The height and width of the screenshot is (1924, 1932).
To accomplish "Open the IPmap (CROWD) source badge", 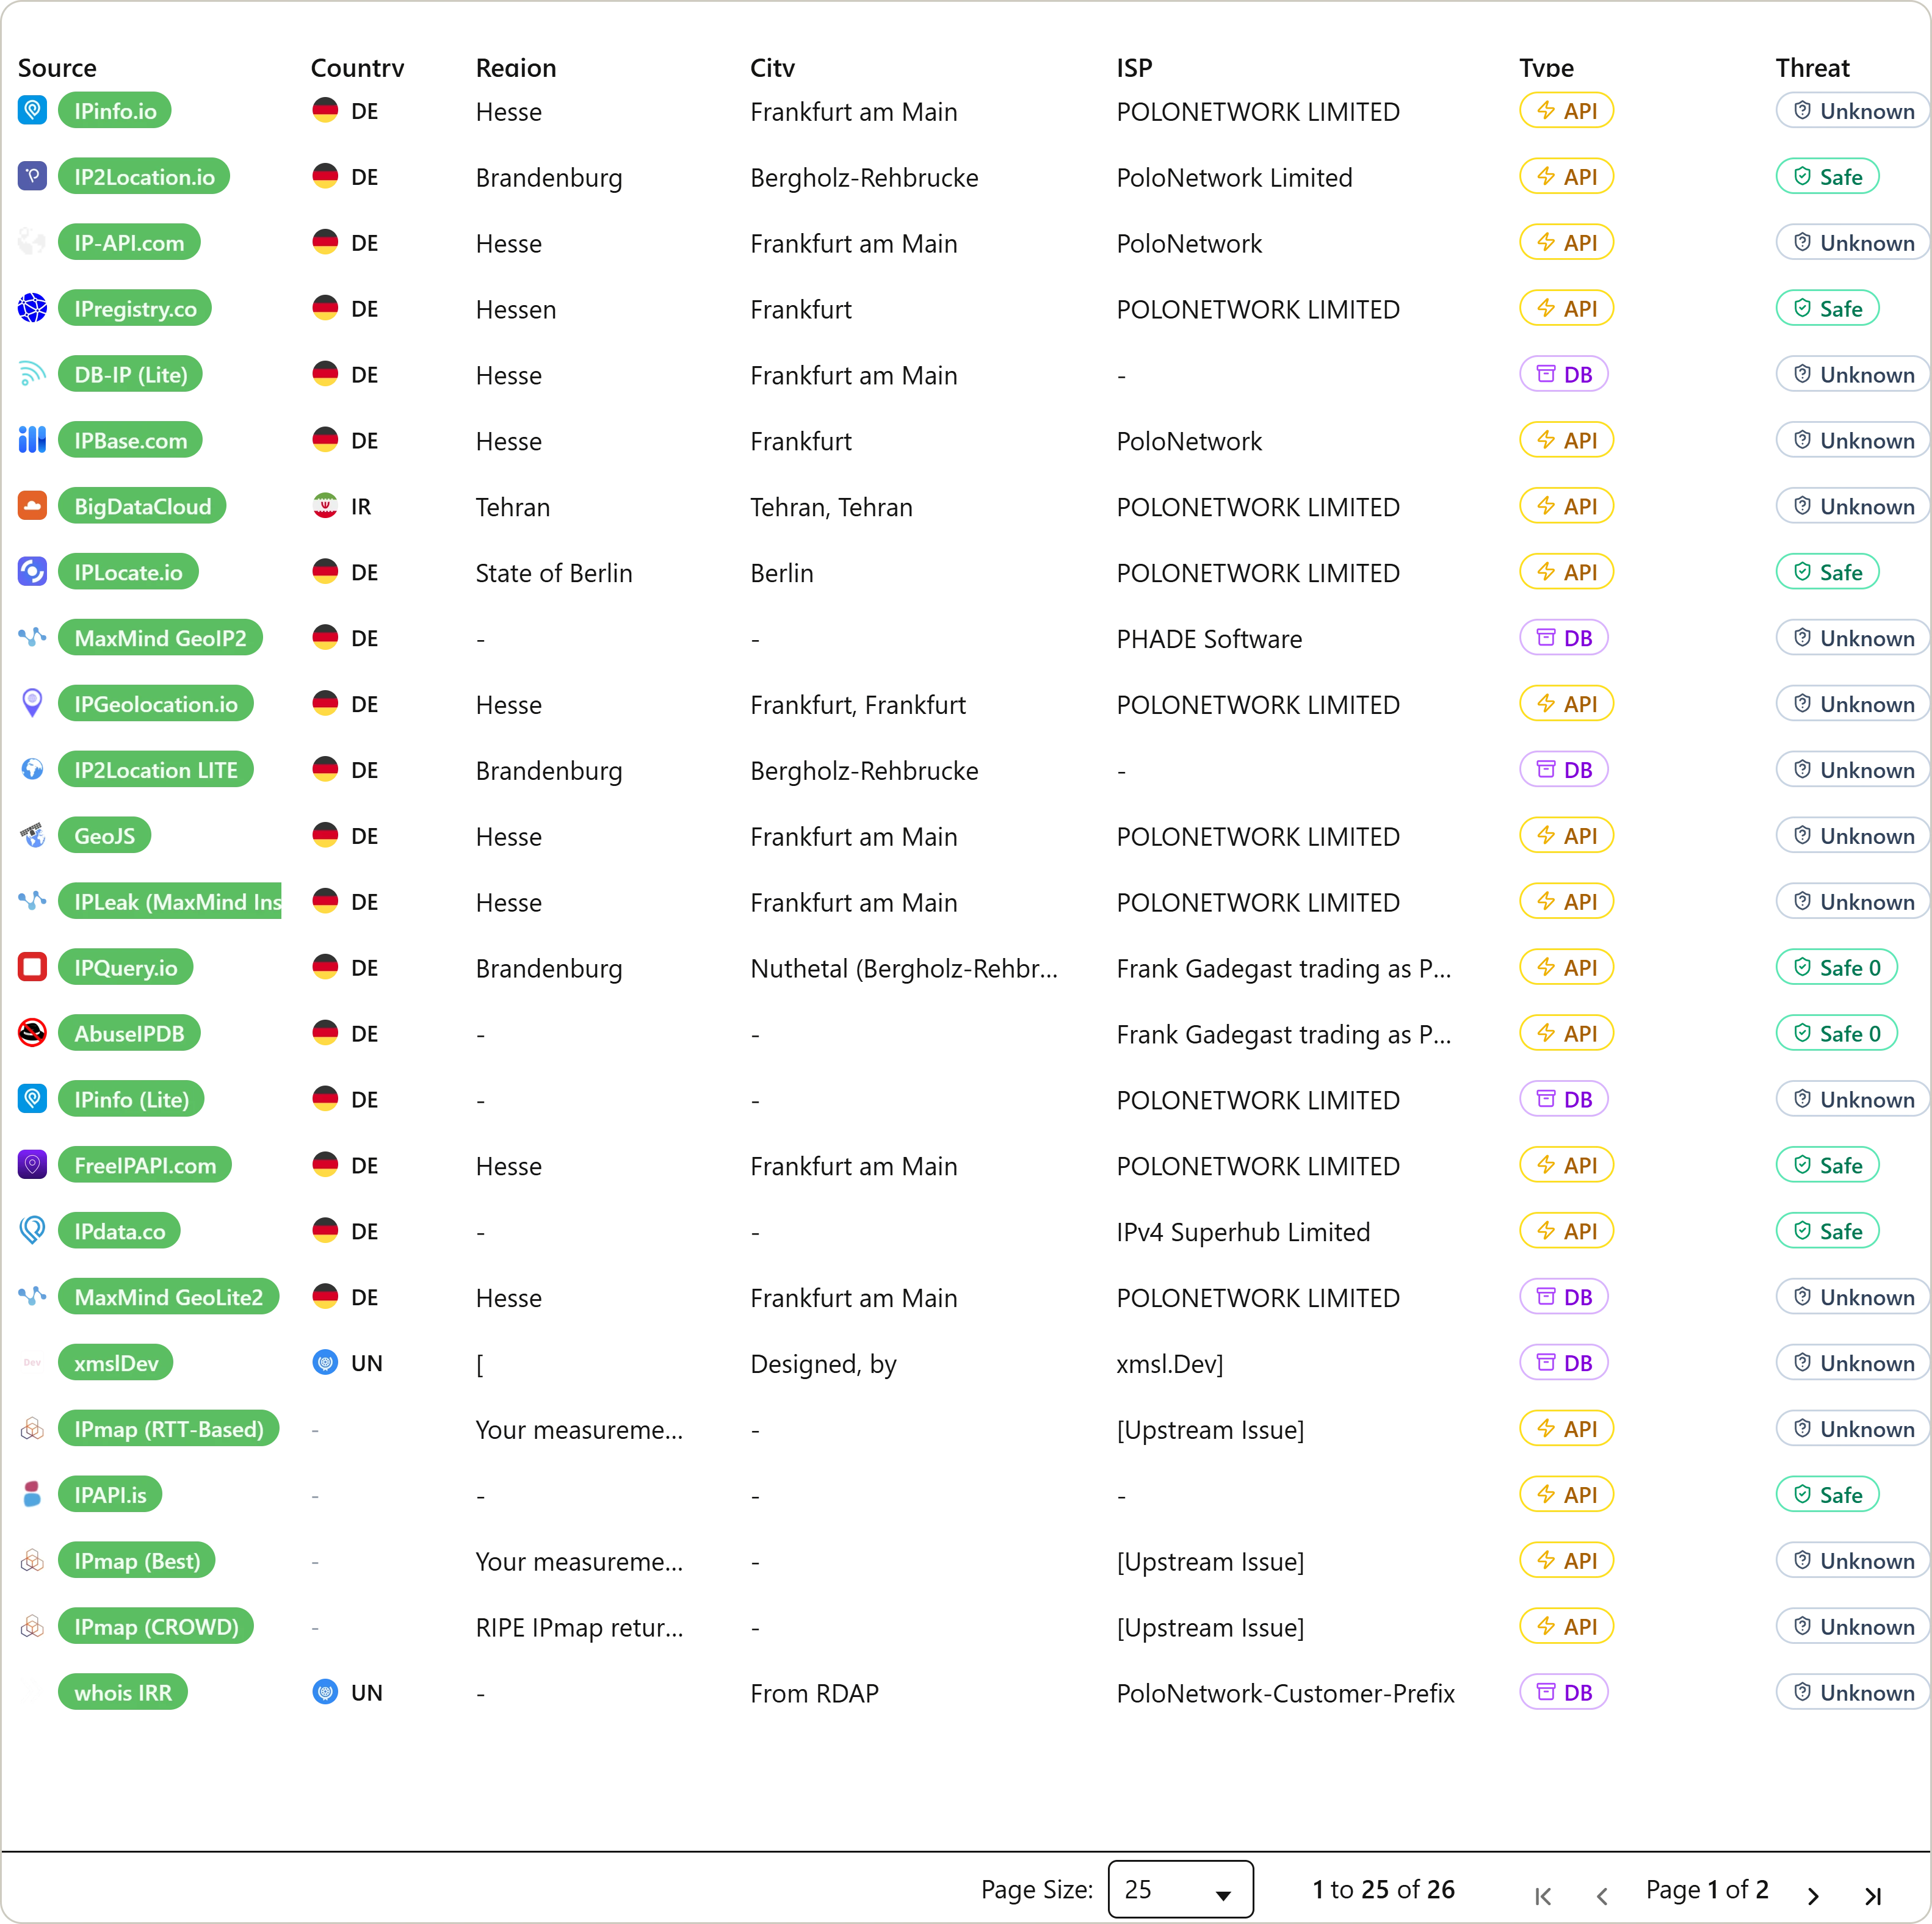I will point(156,1626).
